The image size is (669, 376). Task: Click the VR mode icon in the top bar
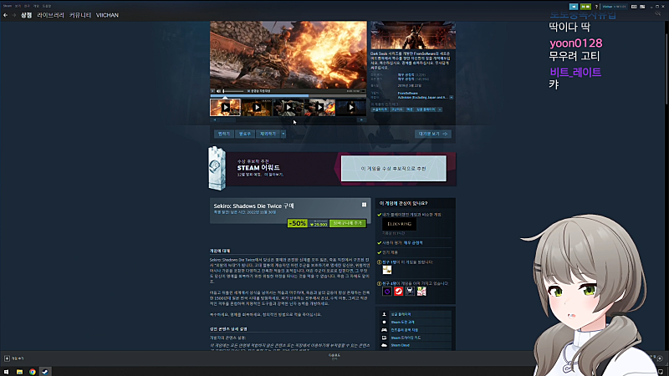click(x=634, y=7)
